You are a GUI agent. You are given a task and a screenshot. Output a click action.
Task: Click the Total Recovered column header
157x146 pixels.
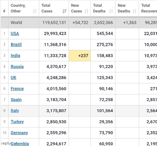(x=148, y=8)
